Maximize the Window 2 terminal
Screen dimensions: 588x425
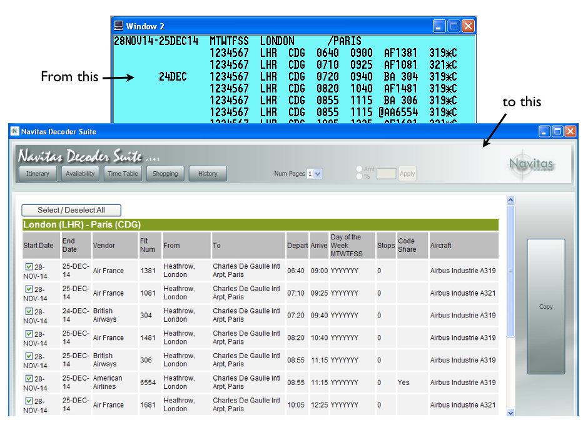pyautogui.click(x=454, y=26)
